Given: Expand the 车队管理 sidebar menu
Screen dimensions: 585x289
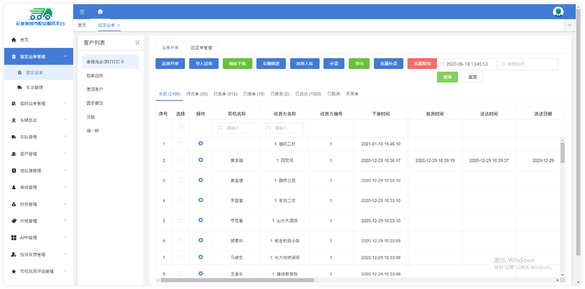Looking at the screenshot, I should click(39, 137).
